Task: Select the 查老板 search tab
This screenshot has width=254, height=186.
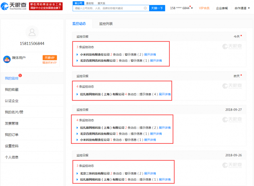Action: [90, 3]
